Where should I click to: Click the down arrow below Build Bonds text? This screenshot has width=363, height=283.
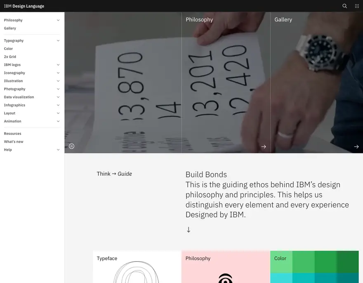189,229
